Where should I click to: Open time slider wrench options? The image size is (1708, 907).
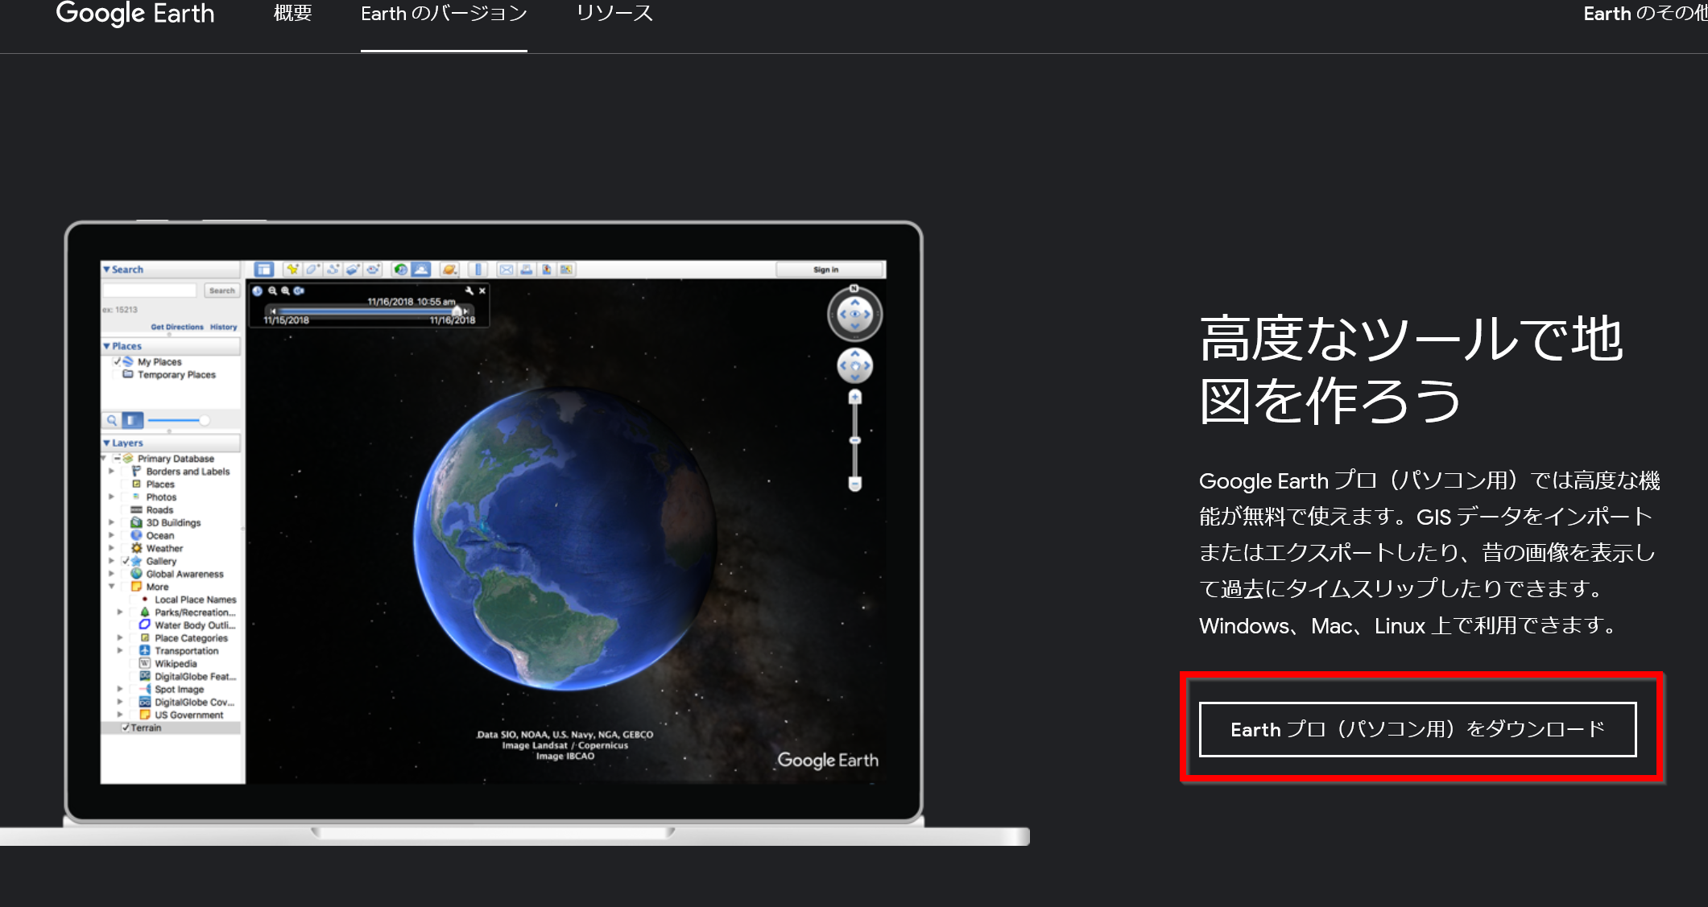pos(469,291)
